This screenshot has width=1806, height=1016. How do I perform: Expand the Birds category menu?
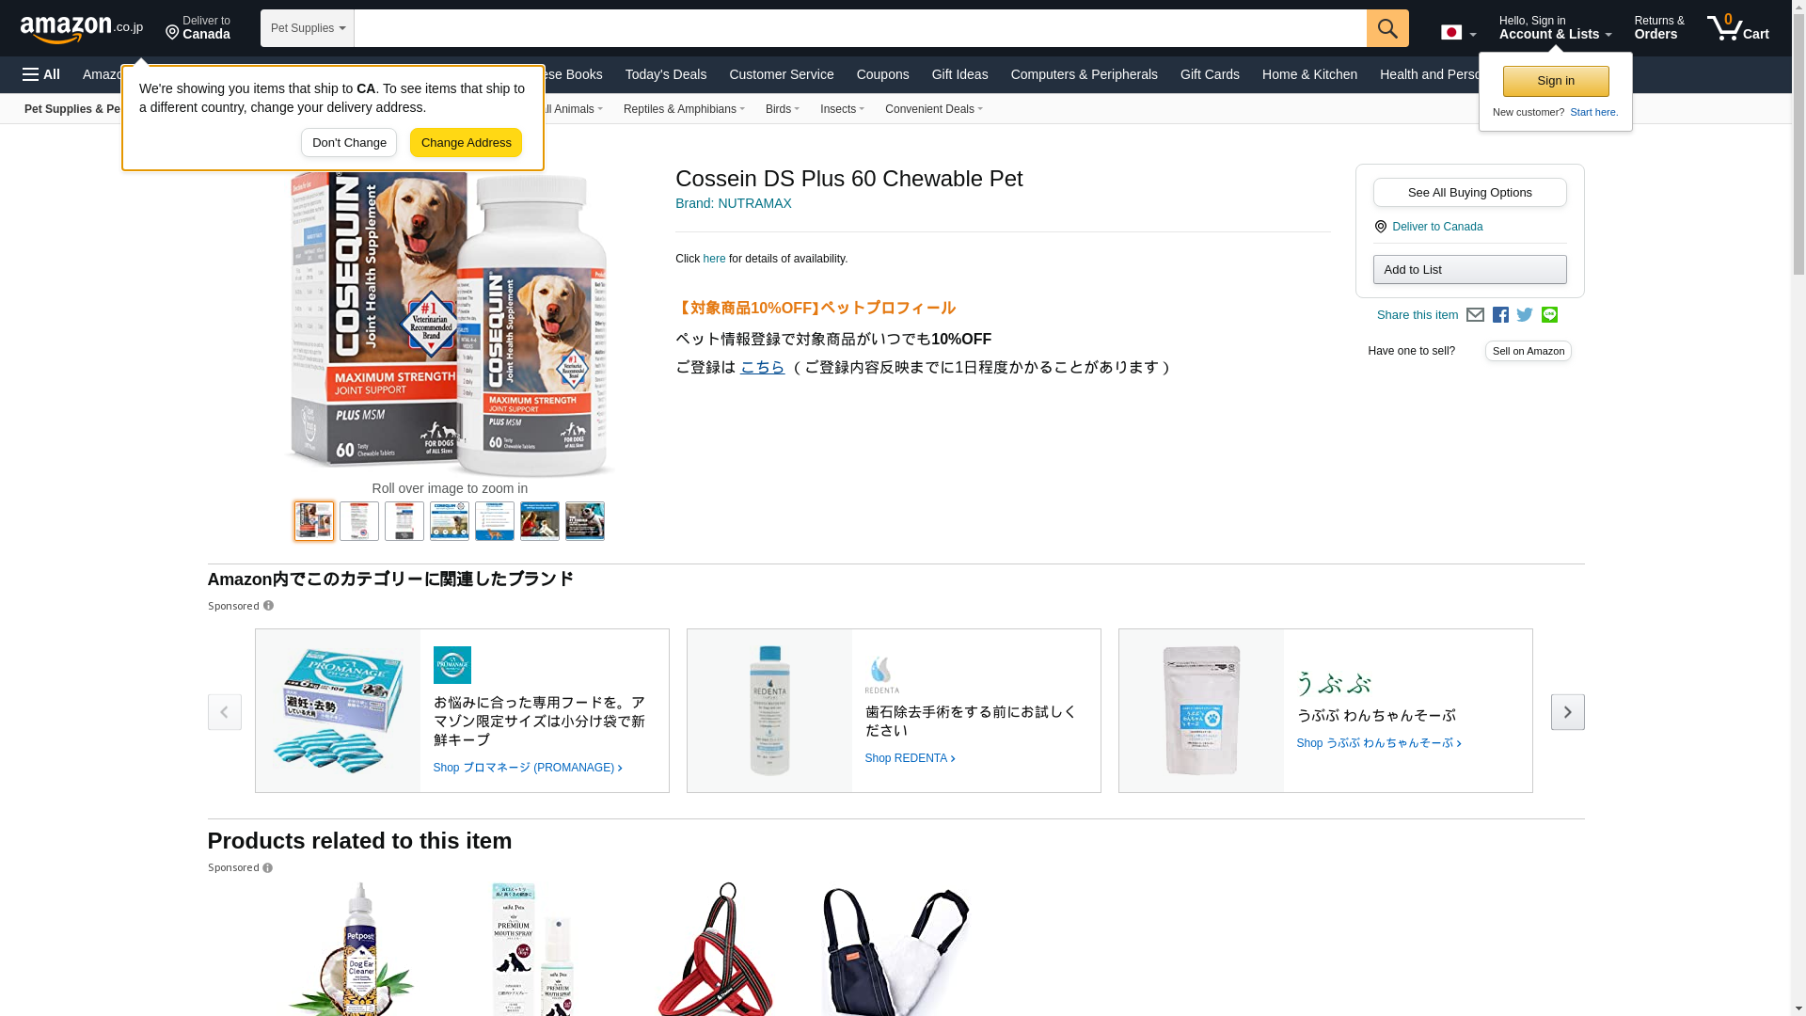[783, 109]
